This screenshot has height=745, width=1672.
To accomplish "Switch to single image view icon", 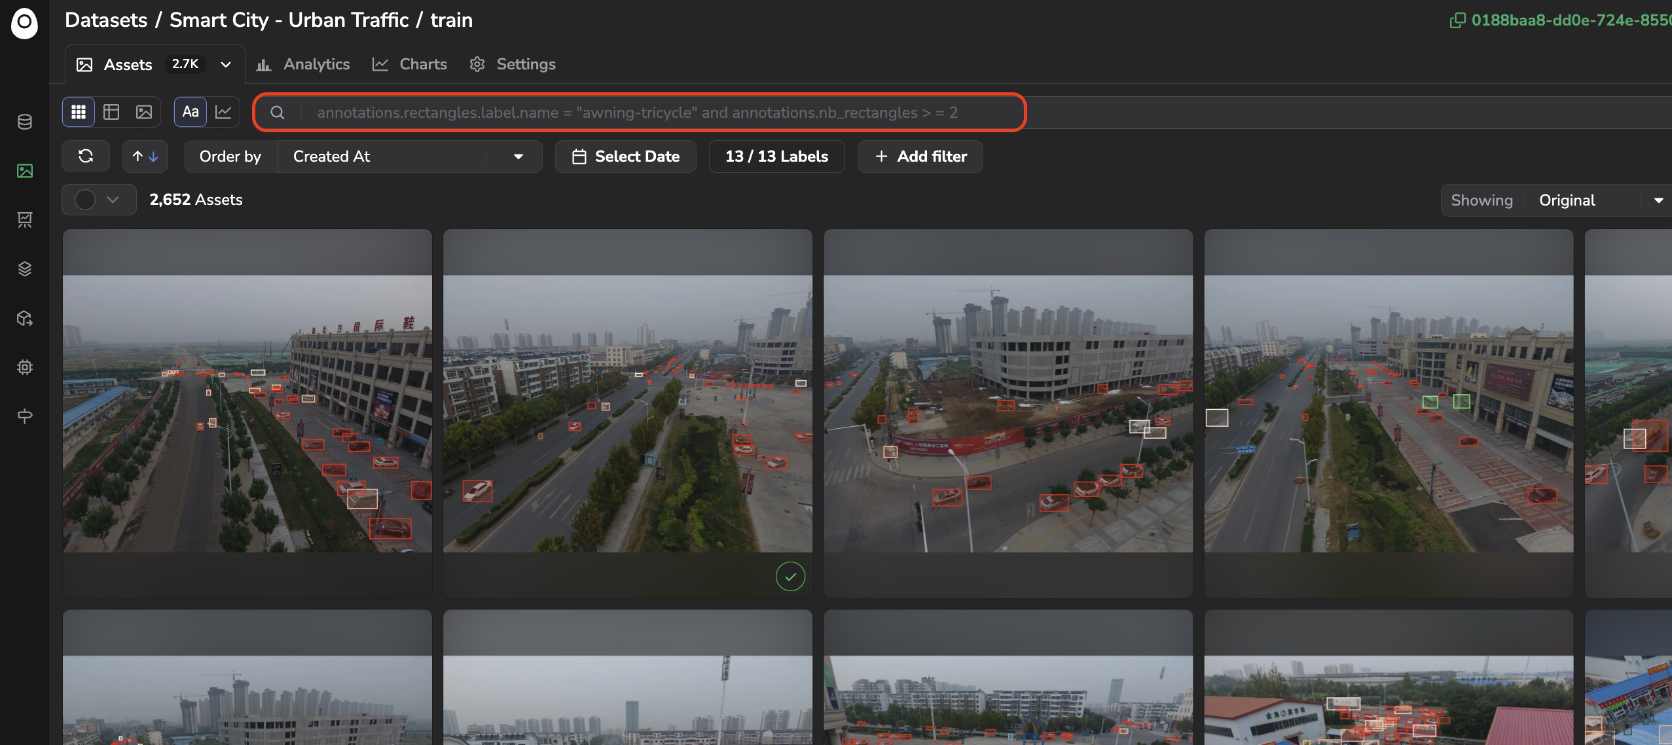I will pyautogui.click(x=144, y=112).
